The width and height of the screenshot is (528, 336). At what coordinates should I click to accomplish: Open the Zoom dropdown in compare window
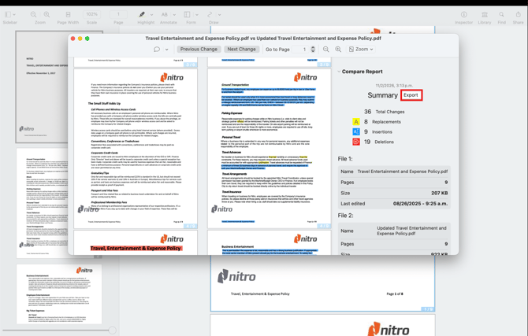point(361,50)
